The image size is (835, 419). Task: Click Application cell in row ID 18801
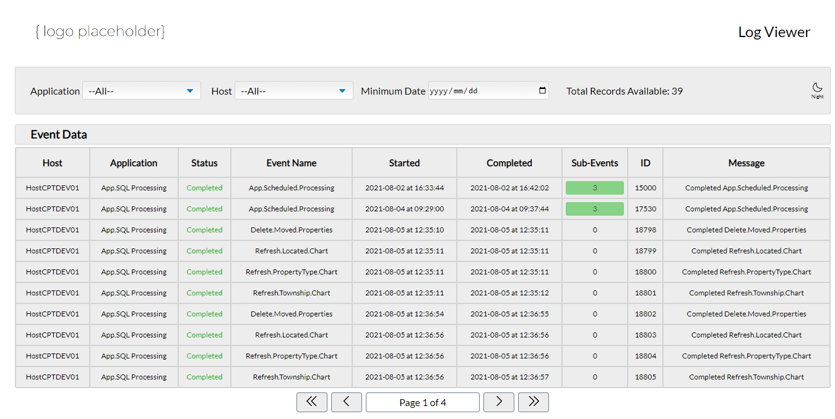(134, 293)
